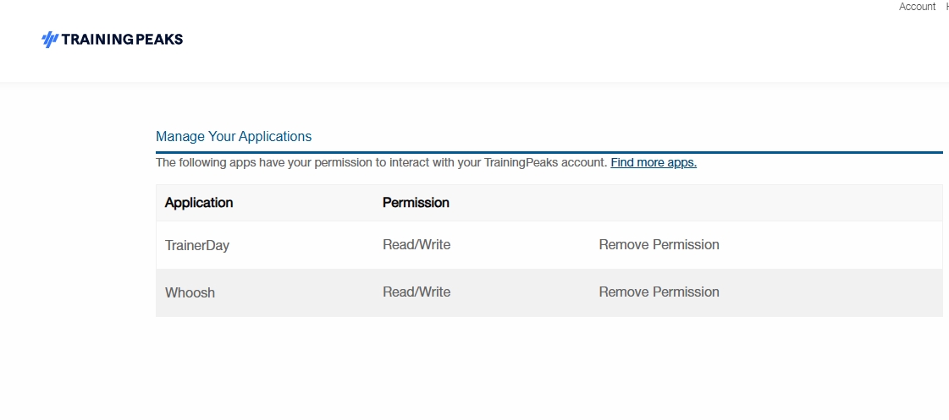
Task: Click Read/Write permission in TrainerDay row
Action: click(x=417, y=245)
